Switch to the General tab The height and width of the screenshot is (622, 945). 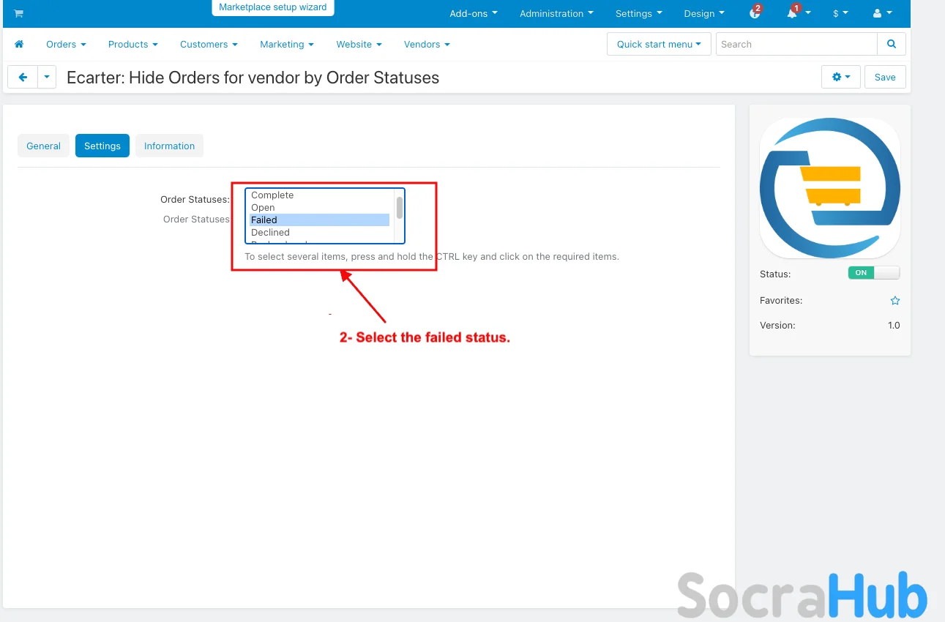[43, 146]
